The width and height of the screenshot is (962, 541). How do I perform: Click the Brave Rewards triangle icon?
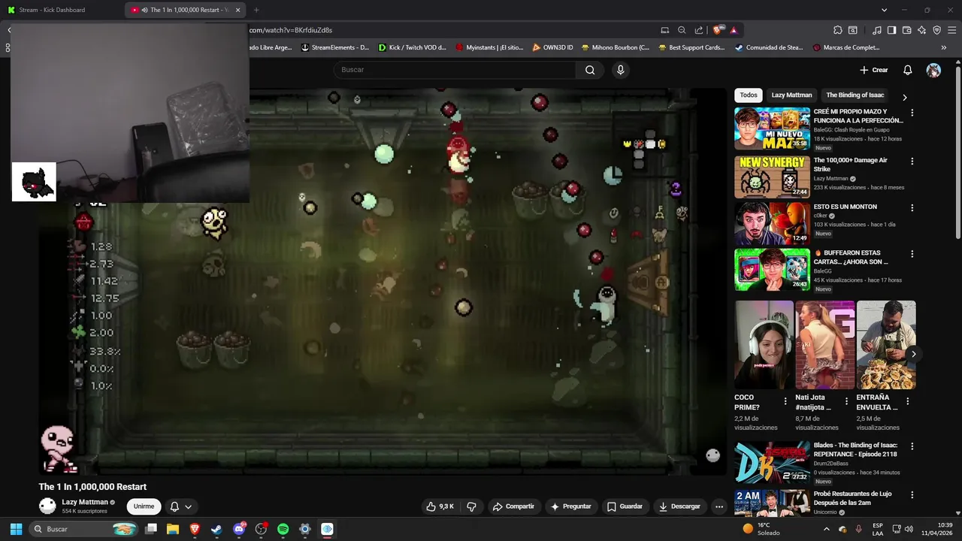[x=734, y=30]
